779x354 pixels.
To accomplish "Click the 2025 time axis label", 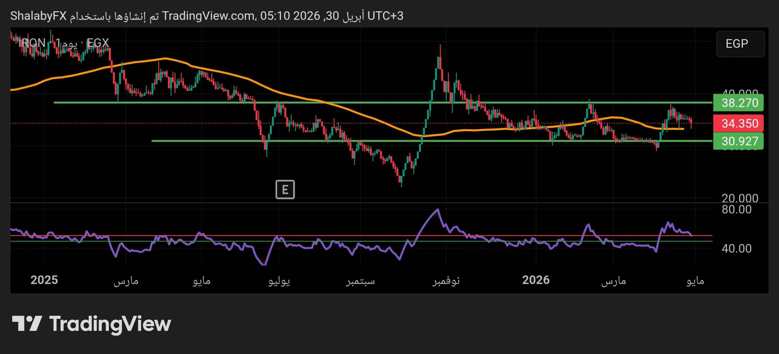I will [44, 280].
